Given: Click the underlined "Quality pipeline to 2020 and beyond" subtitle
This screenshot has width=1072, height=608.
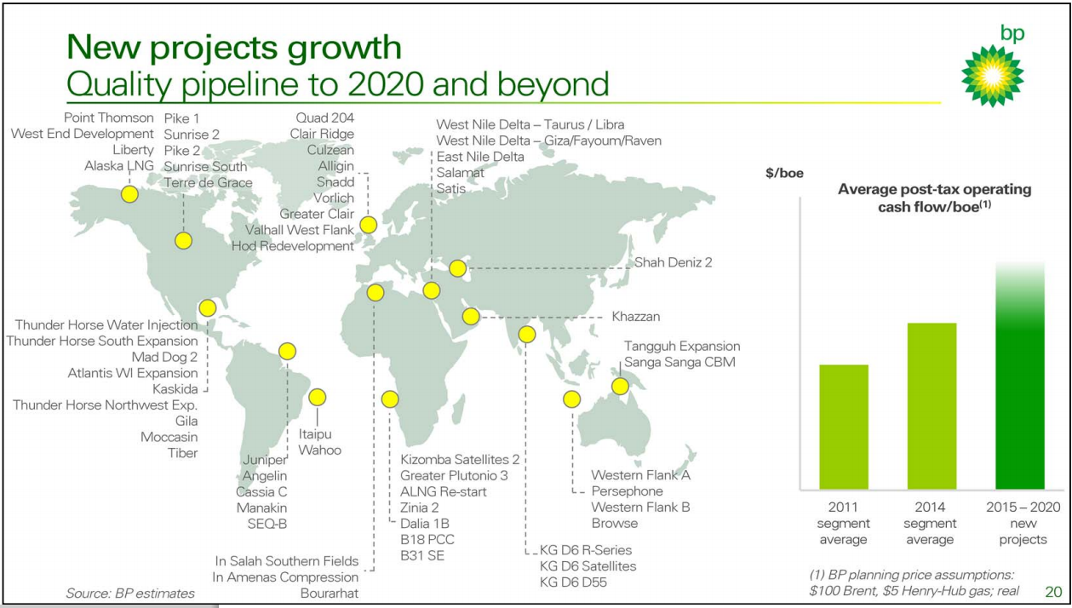Looking at the screenshot, I should [337, 84].
